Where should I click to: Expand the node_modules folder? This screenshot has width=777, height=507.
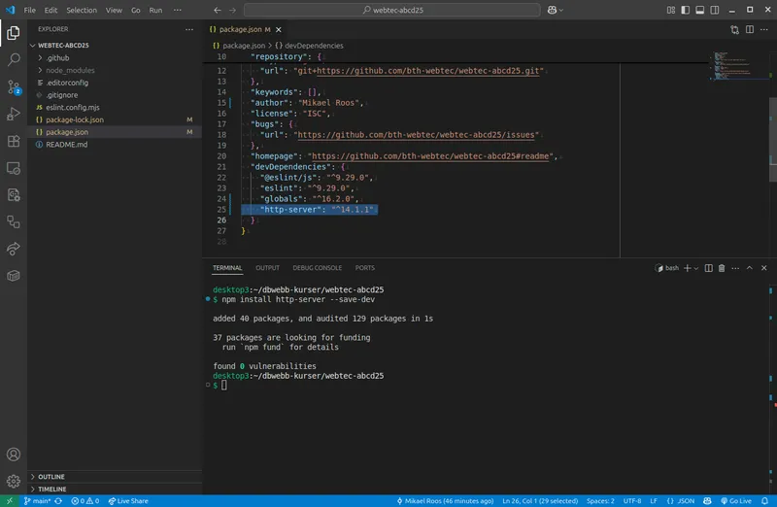pos(114,70)
